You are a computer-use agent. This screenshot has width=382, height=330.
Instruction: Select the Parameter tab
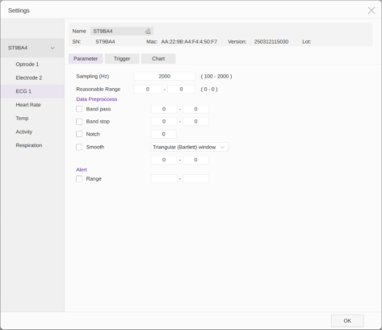[x=86, y=59]
